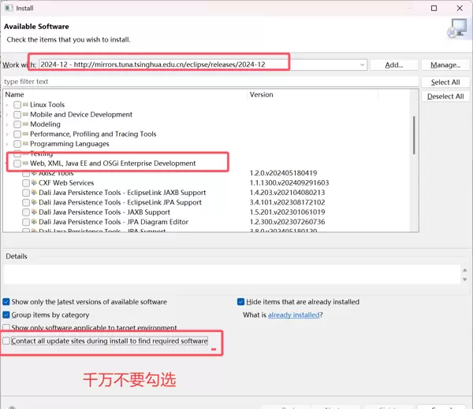Click the install wizard banner icon
473x409 pixels.
point(456,30)
